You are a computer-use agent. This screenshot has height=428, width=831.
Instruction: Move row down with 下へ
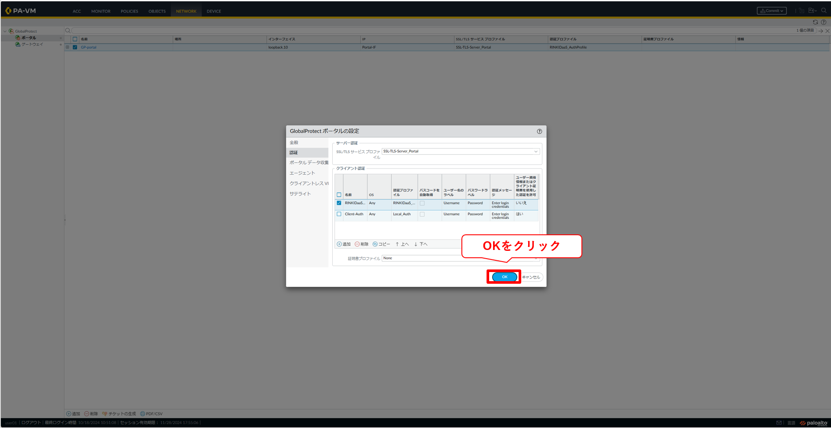click(x=420, y=244)
